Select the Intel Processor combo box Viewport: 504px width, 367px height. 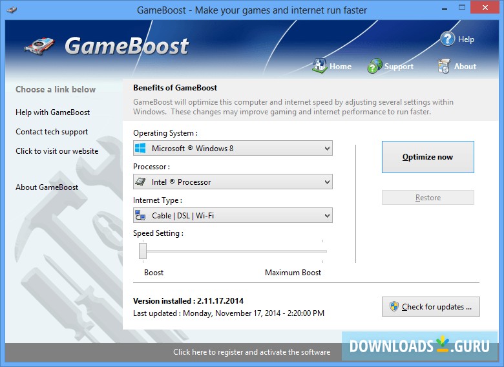coord(233,182)
